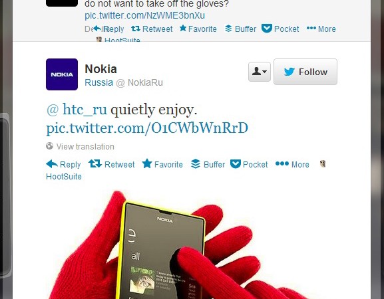Favorite the Nokia quietly enjoy tweet

coord(162,164)
